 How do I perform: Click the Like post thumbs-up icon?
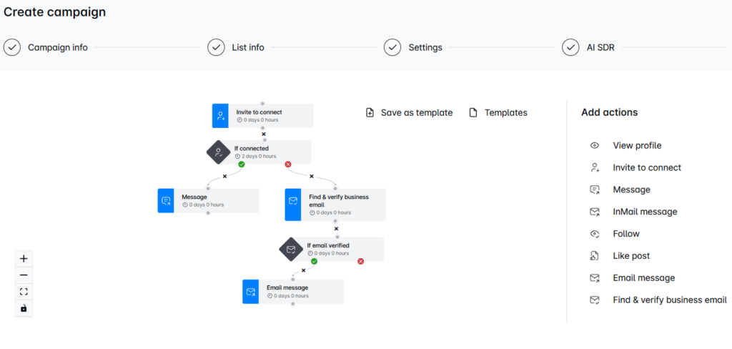point(594,256)
